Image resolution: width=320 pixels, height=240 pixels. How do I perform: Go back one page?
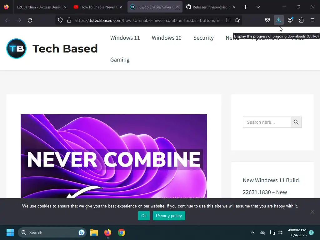pyautogui.click(x=7, y=20)
